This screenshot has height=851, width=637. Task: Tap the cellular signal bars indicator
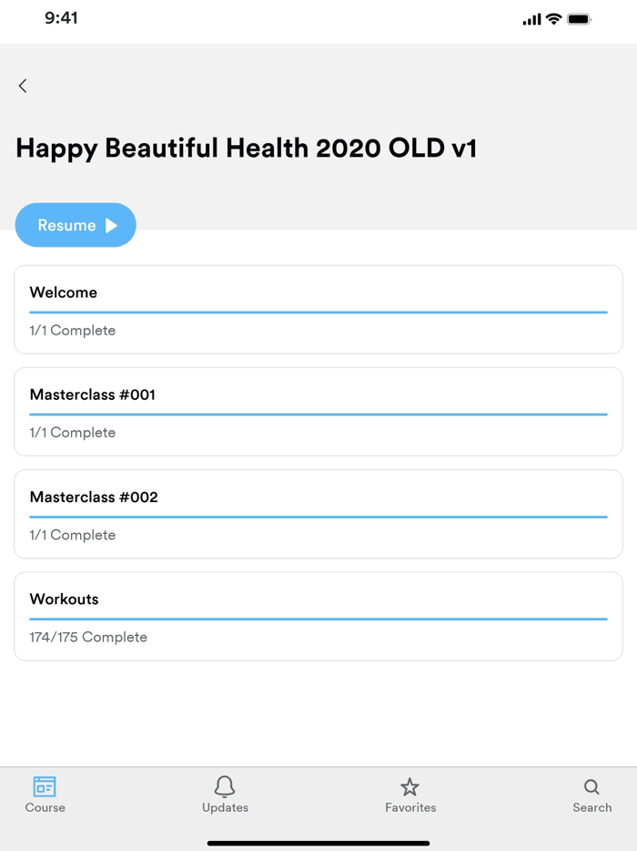pos(530,17)
